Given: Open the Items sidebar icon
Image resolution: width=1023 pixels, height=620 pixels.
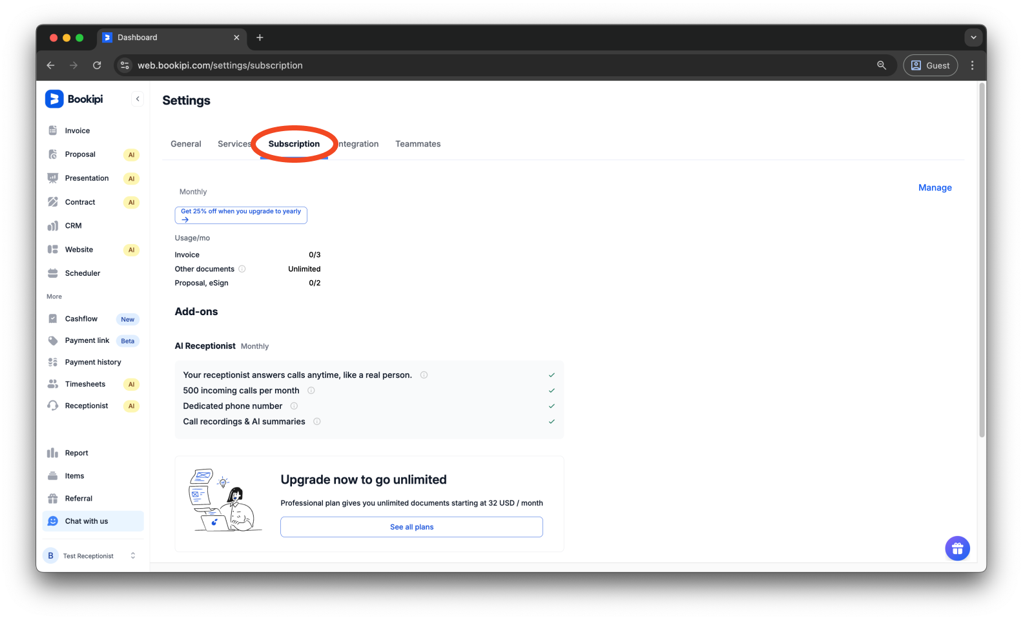Looking at the screenshot, I should tap(53, 476).
